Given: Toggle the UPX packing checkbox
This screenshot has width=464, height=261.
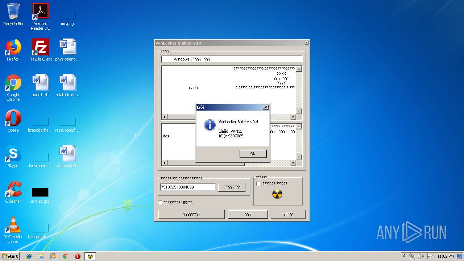Looking at the screenshot, I should point(160,203).
